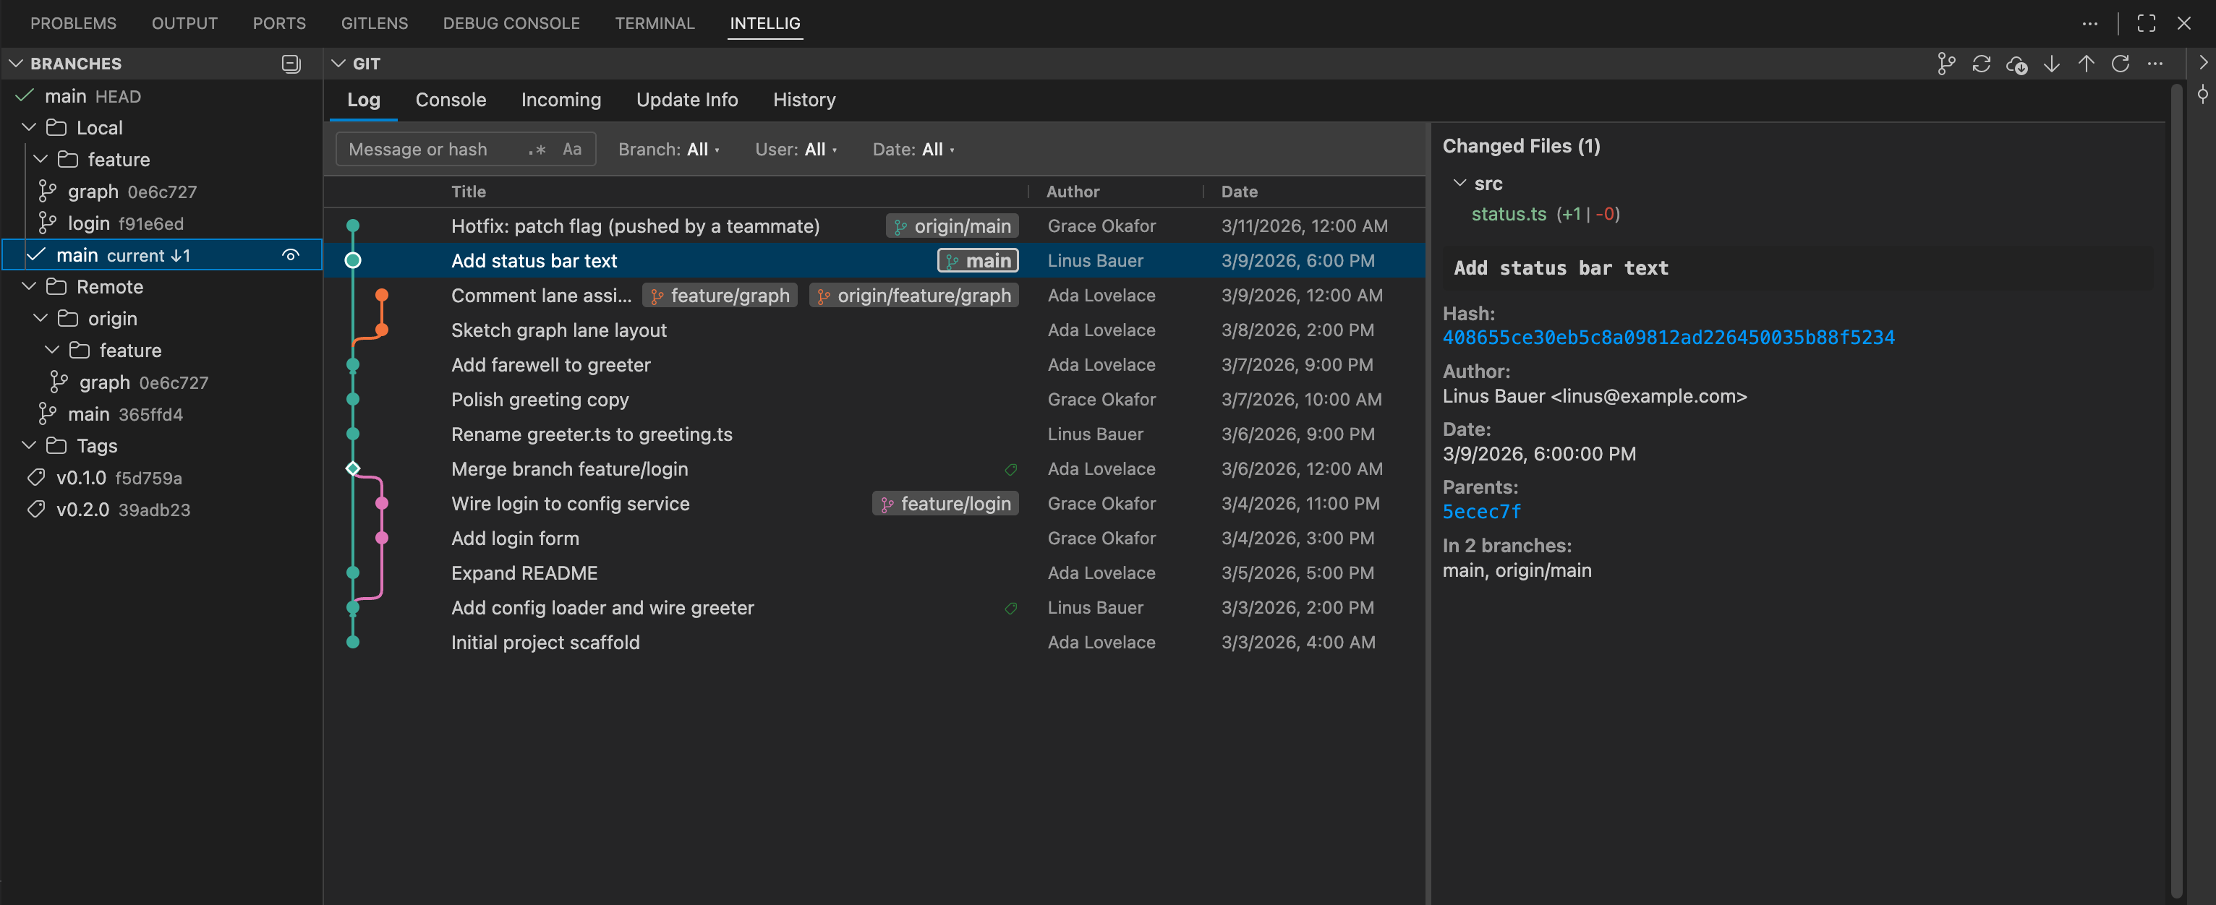Open the History tab

click(x=804, y=100)
